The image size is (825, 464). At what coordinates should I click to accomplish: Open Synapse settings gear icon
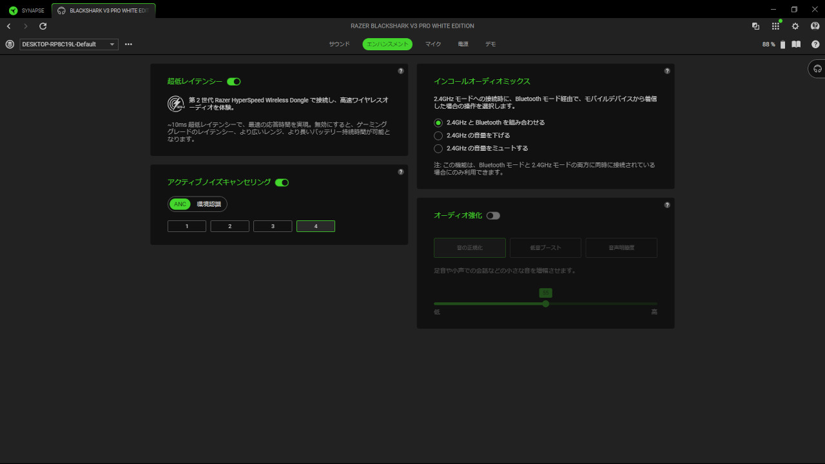point(795,26)
